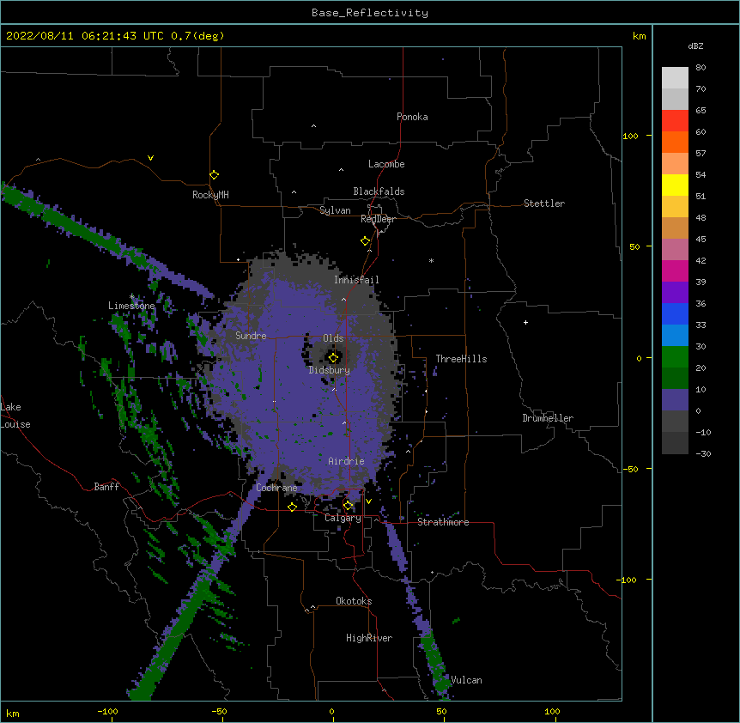Viewport: 740px width, 723px height.
Task: Select the bright green 30-20 dBZ legend swatch
Action: (x=675, y=357)
